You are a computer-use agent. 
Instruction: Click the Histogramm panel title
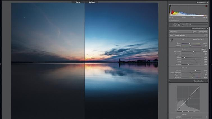(x=201, y=3)
